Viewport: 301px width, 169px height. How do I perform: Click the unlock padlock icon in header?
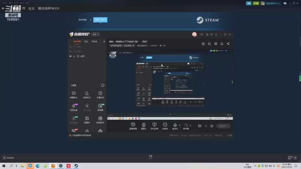(209, 44)
